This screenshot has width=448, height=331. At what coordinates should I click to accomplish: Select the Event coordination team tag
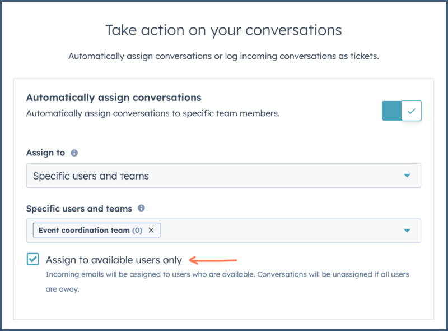90,230
